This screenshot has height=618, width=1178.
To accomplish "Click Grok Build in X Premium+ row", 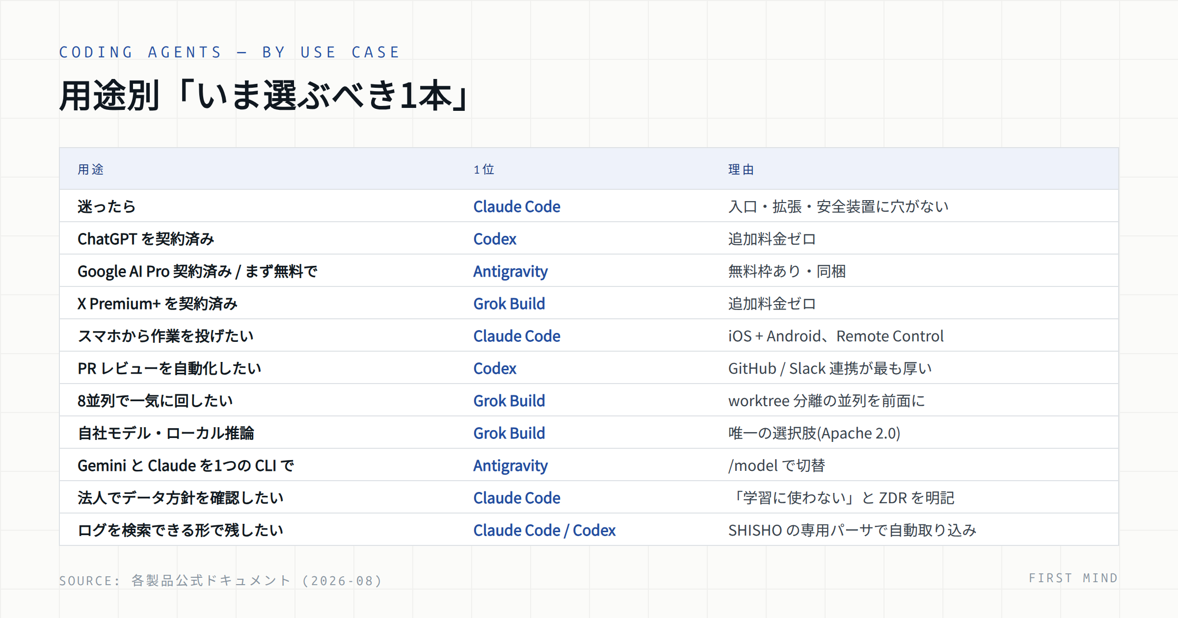I will pos(509,304).
